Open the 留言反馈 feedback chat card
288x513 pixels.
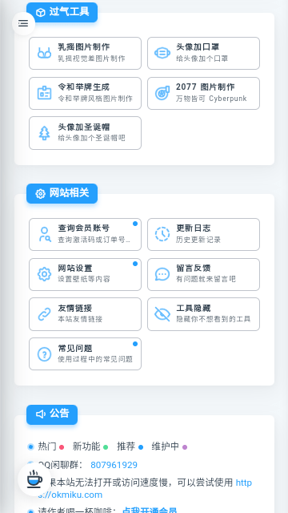(203, 274)
